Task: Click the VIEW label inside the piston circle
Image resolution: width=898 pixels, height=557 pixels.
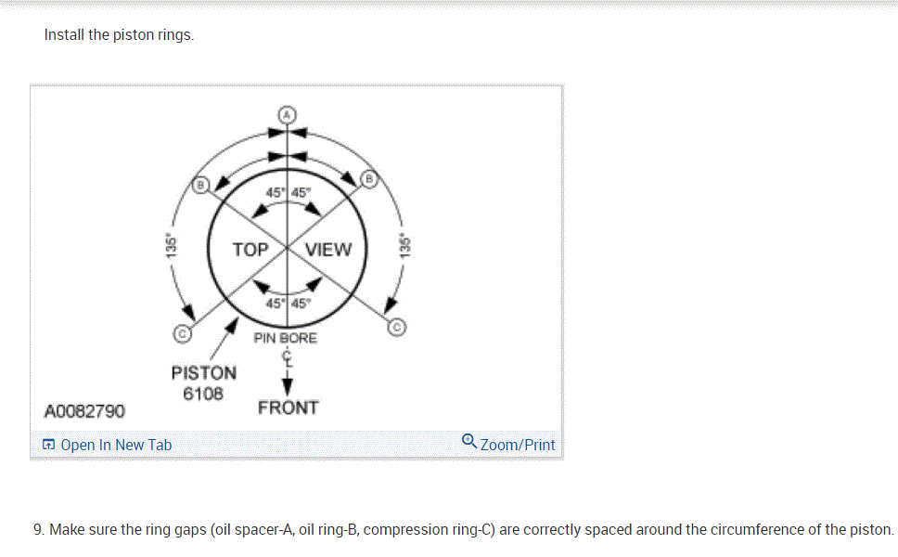Action: pyautogui.click(x=328, y=250)
